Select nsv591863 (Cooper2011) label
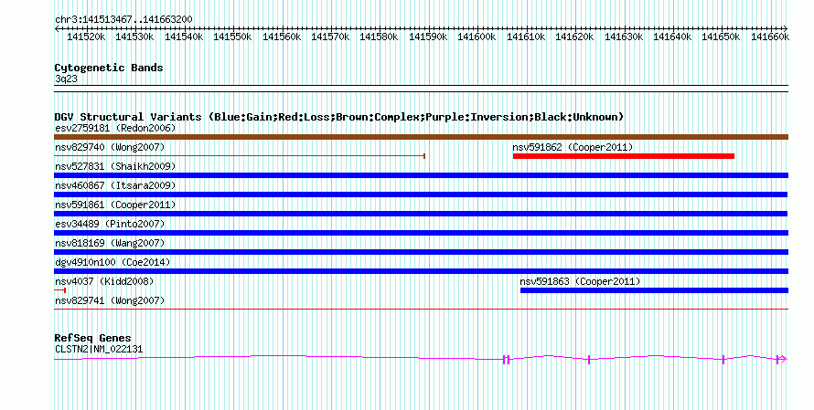Screen dimensions: 814x410 click(580, 281)
